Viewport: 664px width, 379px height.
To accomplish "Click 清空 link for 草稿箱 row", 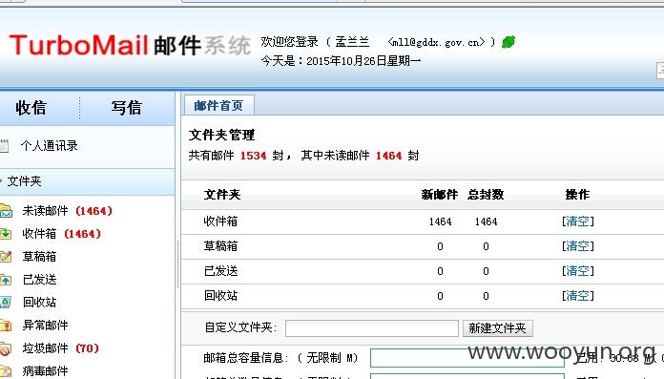I will [x=578, y=246].
